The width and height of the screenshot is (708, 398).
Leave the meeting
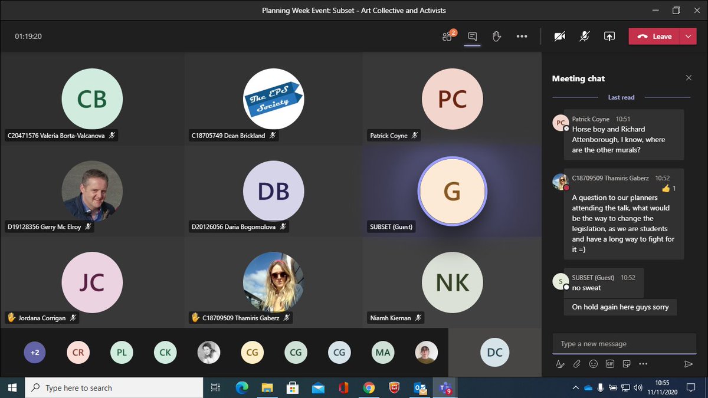point(655,37)
